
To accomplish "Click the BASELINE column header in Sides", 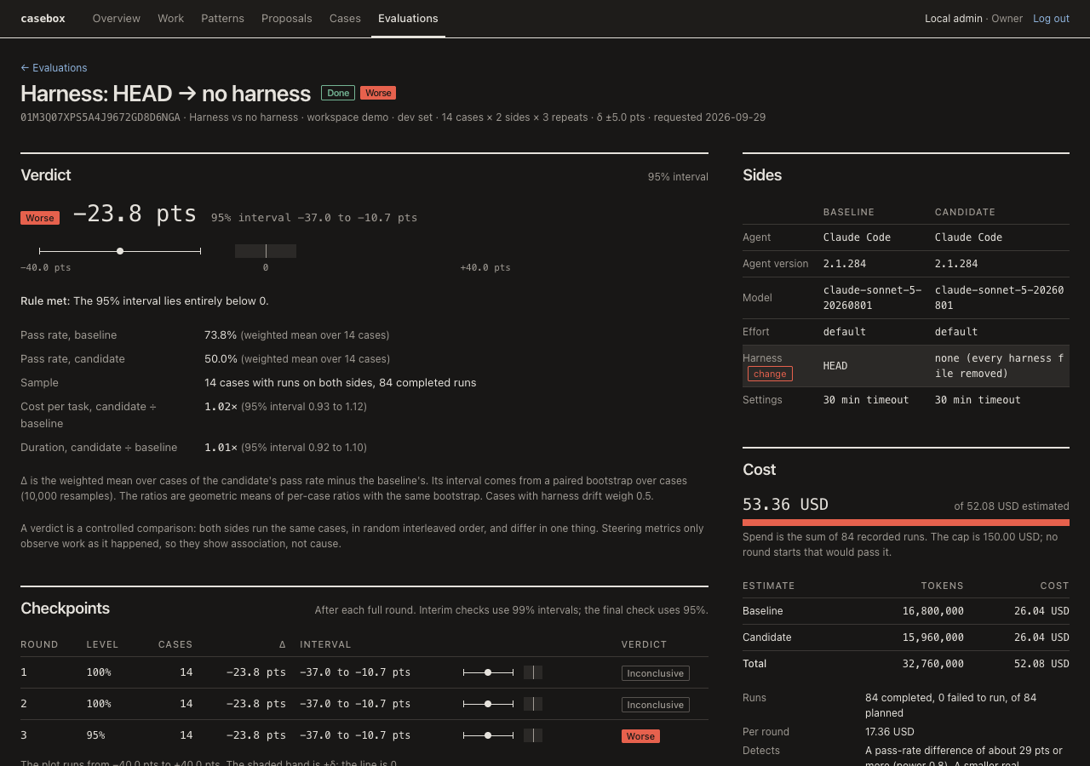I will (848, 212).
